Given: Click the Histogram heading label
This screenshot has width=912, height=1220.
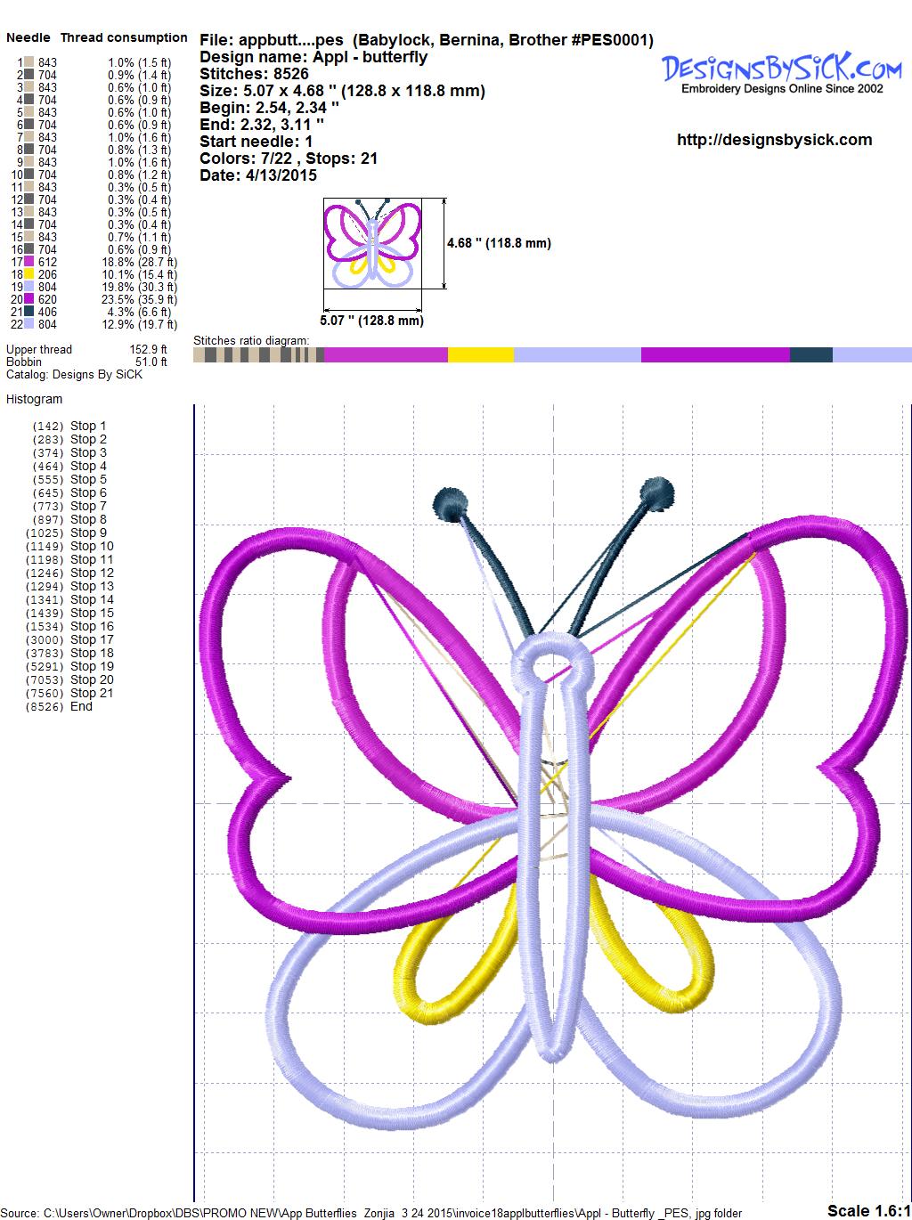Looking at the screenshot, I should point(34,399).
